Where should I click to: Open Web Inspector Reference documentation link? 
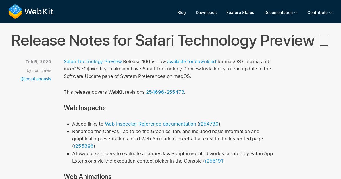150,124
